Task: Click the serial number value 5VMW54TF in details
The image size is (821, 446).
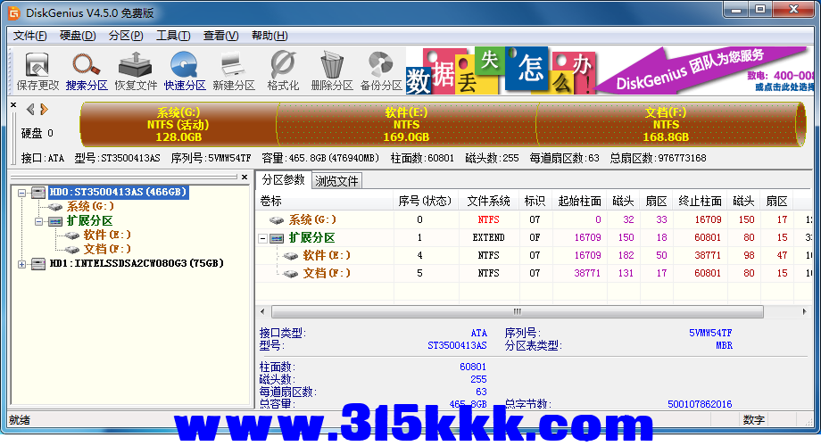Action: (710, 333)
